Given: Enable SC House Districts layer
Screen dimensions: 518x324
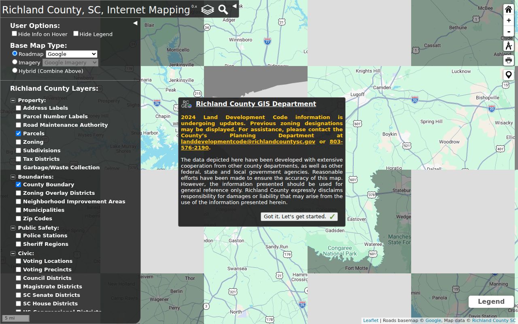Looking at the screenshot, I should (x=18, y=304).
